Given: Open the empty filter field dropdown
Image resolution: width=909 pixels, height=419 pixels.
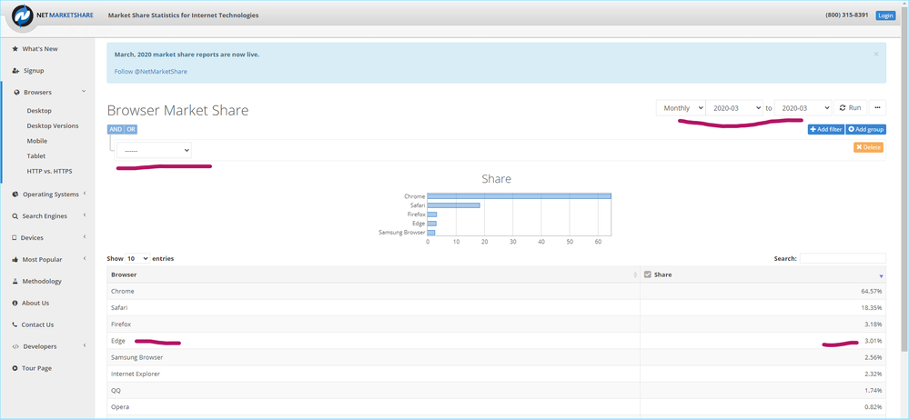Looking at the screenshot, I should click(x=154, y=150).
